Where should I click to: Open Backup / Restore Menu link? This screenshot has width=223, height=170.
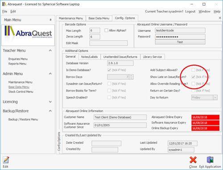23,120
